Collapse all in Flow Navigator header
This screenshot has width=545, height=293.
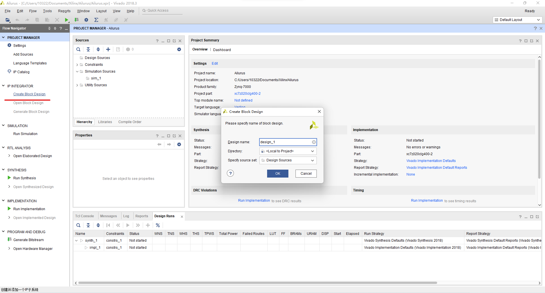tap(49, 28)
